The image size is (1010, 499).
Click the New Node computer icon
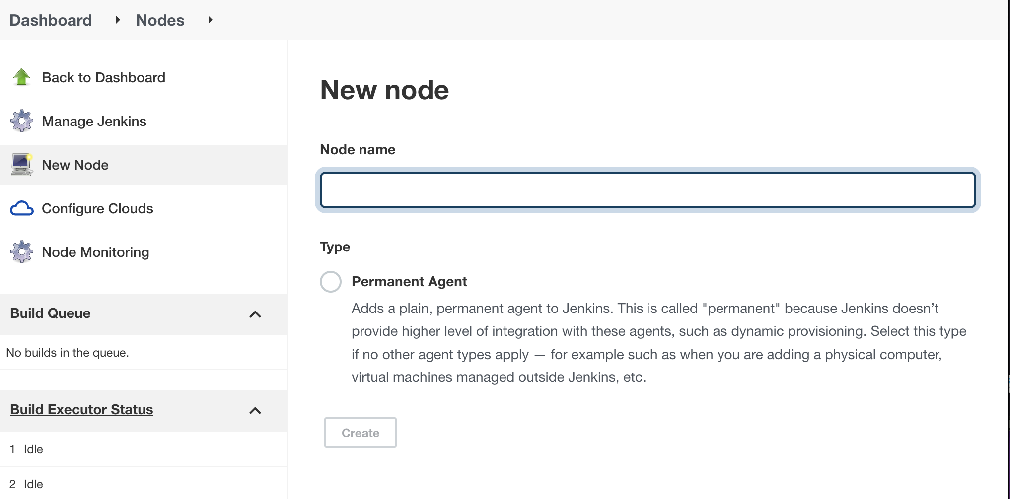coord(20,164)
